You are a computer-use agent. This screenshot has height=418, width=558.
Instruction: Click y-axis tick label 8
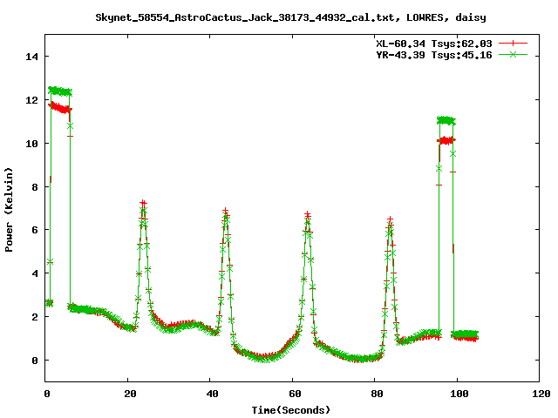click(x=35, y=187)
